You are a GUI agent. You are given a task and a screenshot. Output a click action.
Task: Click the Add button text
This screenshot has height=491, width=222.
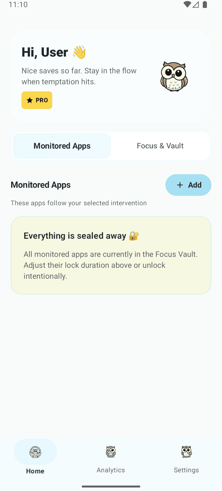[194, 185]
